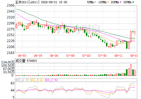Click the 30PMA green legend swatch
The image size is (141, 99).
click(133, 2)
